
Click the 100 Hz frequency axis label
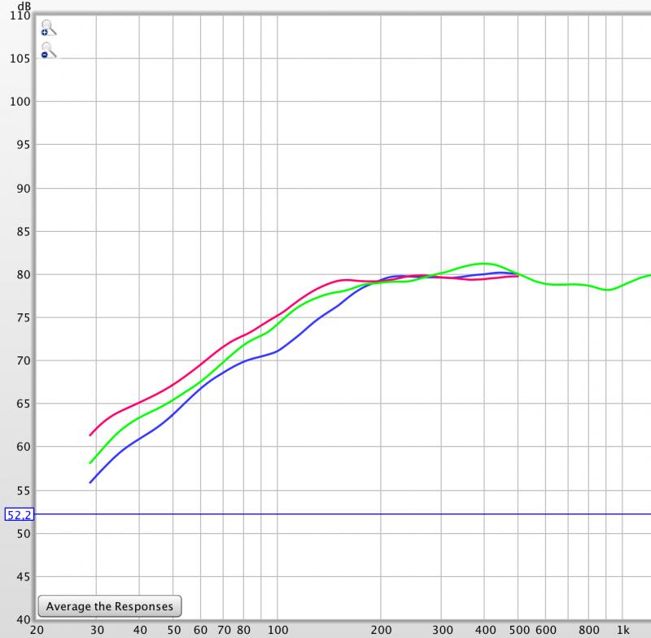point(277,630)
